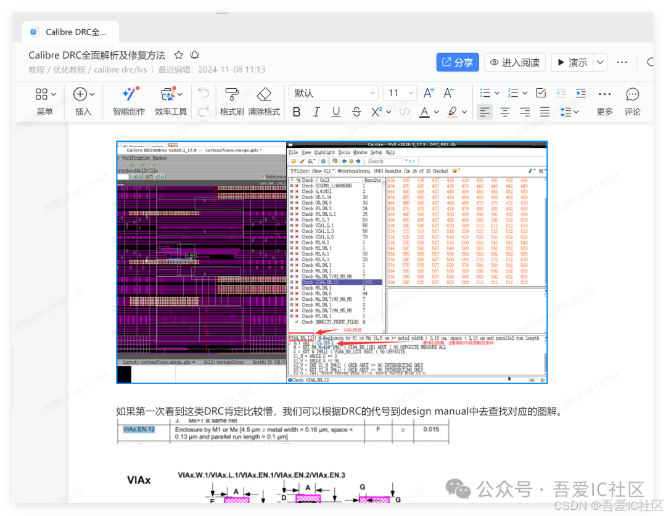Align text right
The height and width of the screenshot is (516, 666).
[525, 112]
